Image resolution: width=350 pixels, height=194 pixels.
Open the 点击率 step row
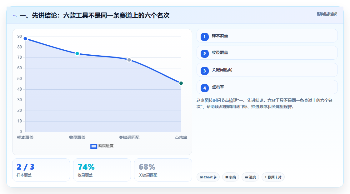(x=267, y=87)
